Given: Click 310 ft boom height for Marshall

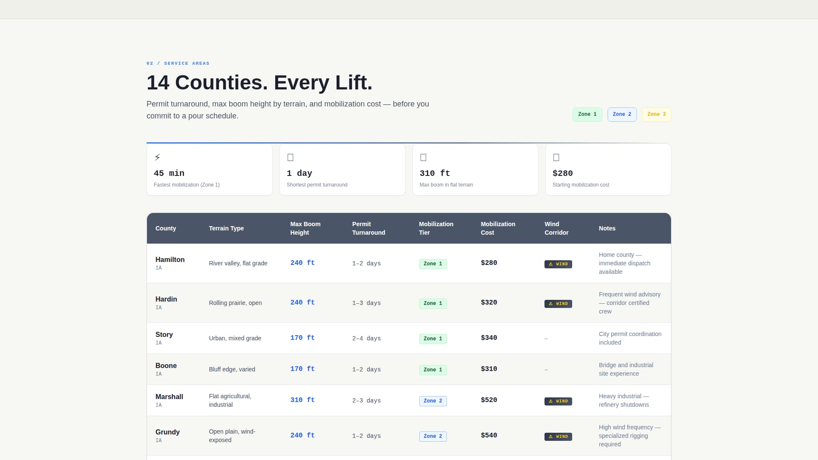Looking at the screenshot, I should tap(302, 400).
